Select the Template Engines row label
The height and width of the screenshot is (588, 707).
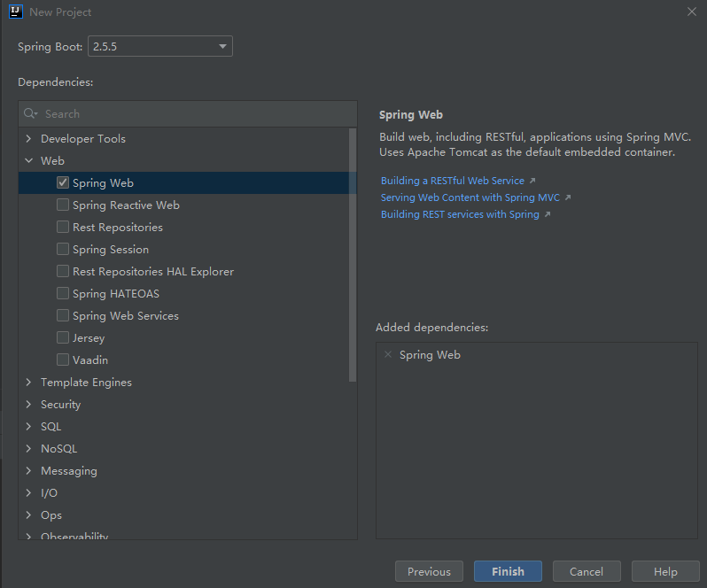click(86, 383)
